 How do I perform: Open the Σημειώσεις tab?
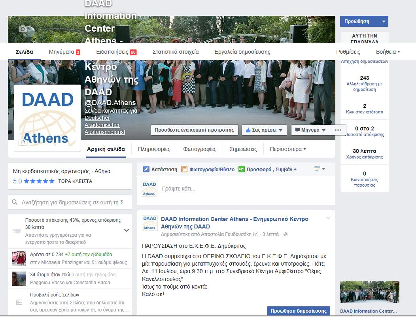tap(243, 149)
